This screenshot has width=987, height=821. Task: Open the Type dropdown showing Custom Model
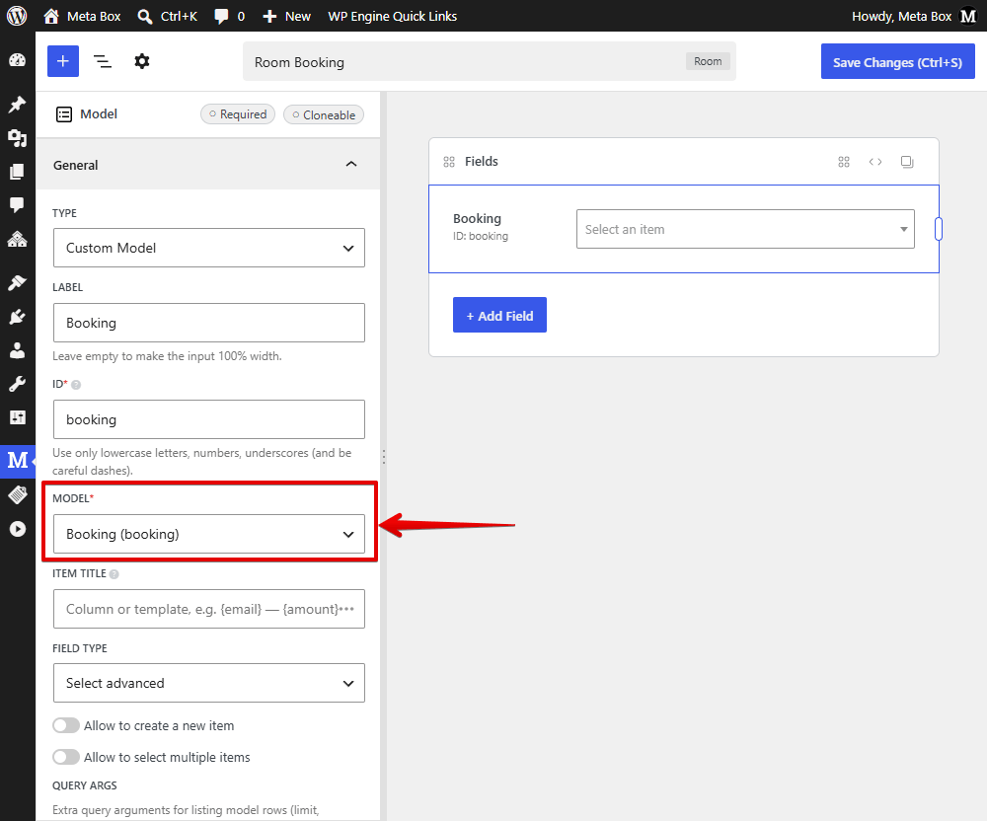click(x=209, y=248)
